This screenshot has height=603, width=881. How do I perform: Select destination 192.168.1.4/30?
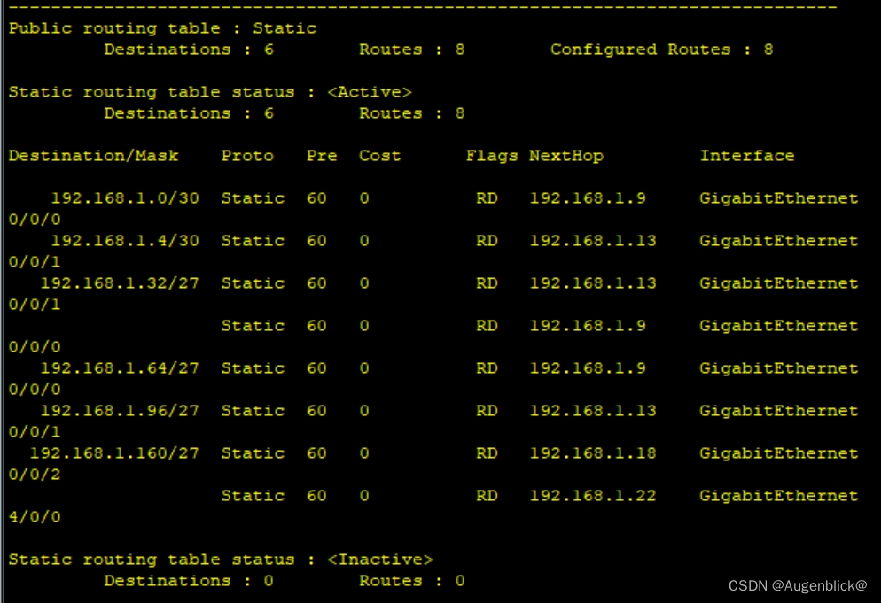click(x=125, y=241)
